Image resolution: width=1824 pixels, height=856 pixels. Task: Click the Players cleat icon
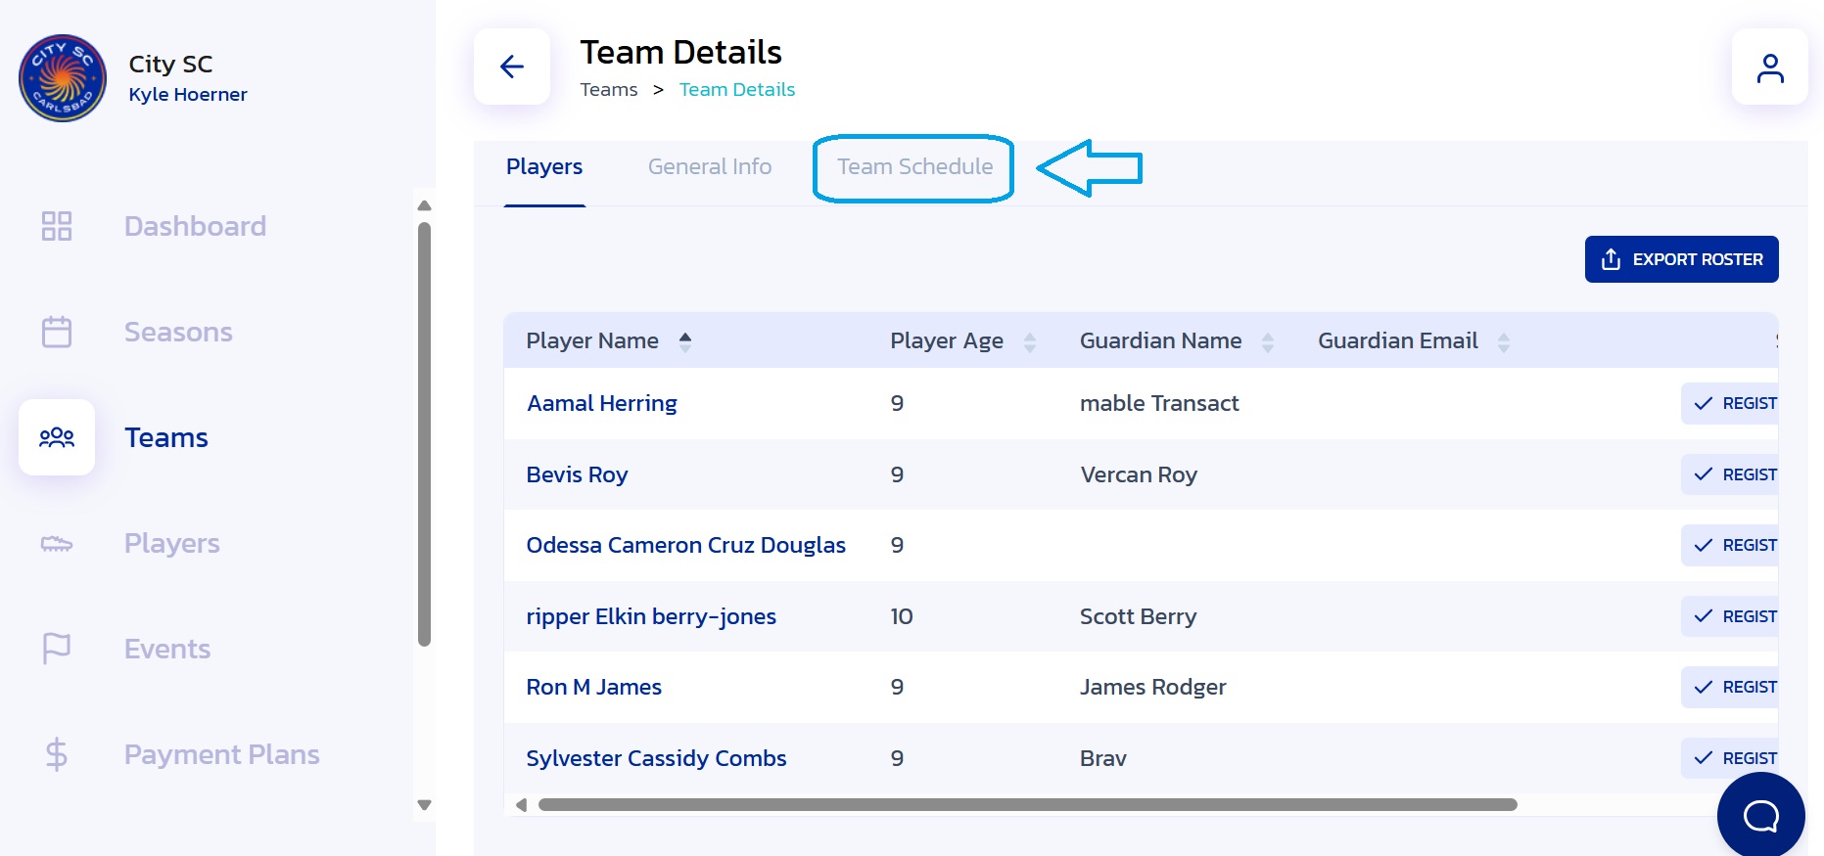(57, 543)
